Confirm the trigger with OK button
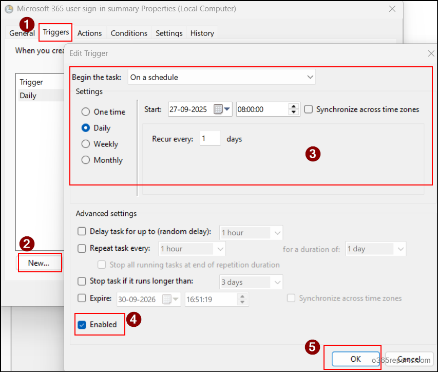Image resolution: width=438 pixels, height=372 pixels. click(355, 359)
